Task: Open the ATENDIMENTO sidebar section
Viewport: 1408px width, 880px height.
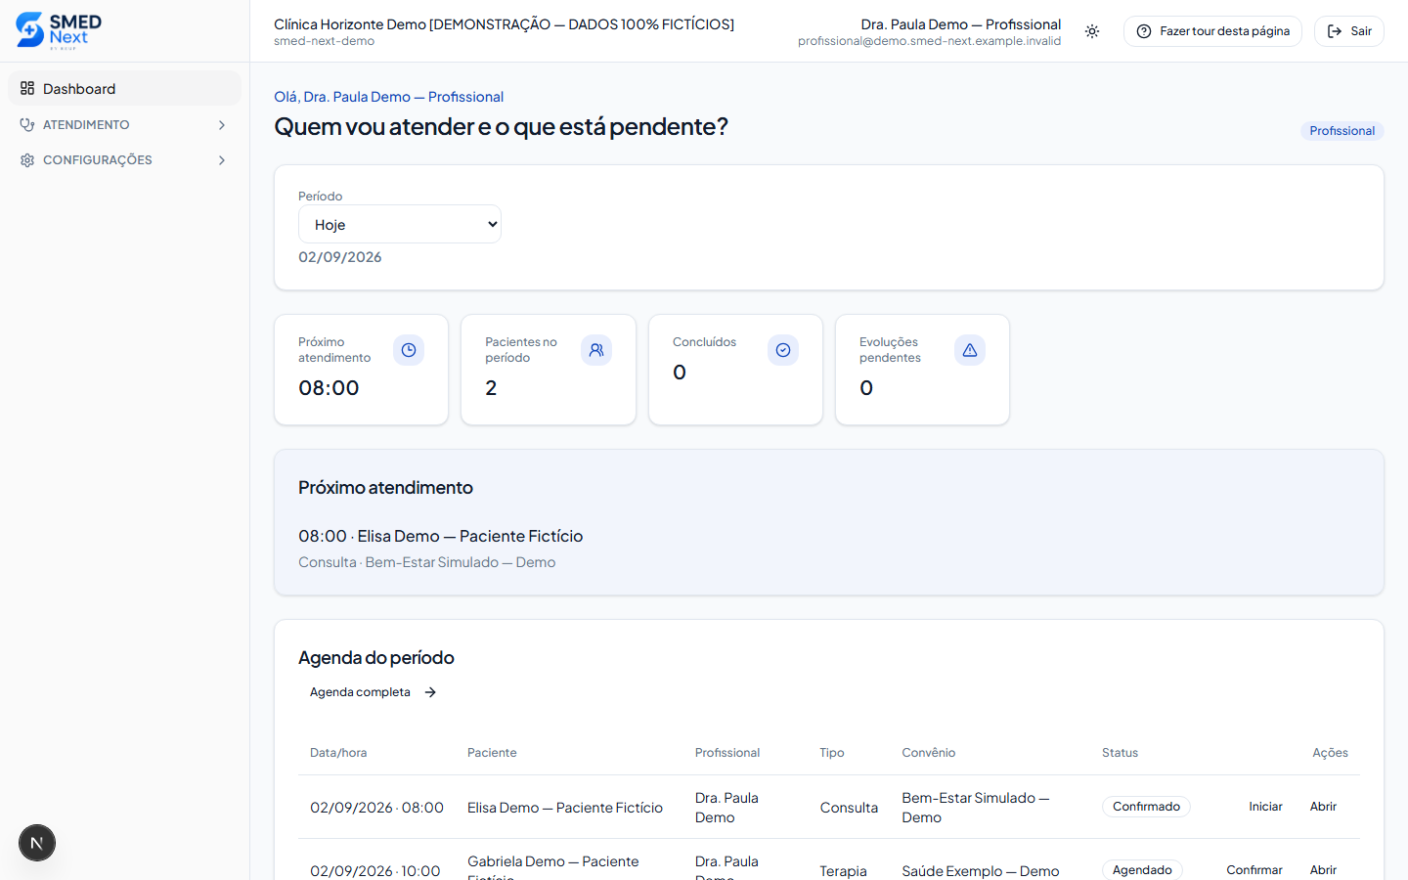Action: coord(124,124)
